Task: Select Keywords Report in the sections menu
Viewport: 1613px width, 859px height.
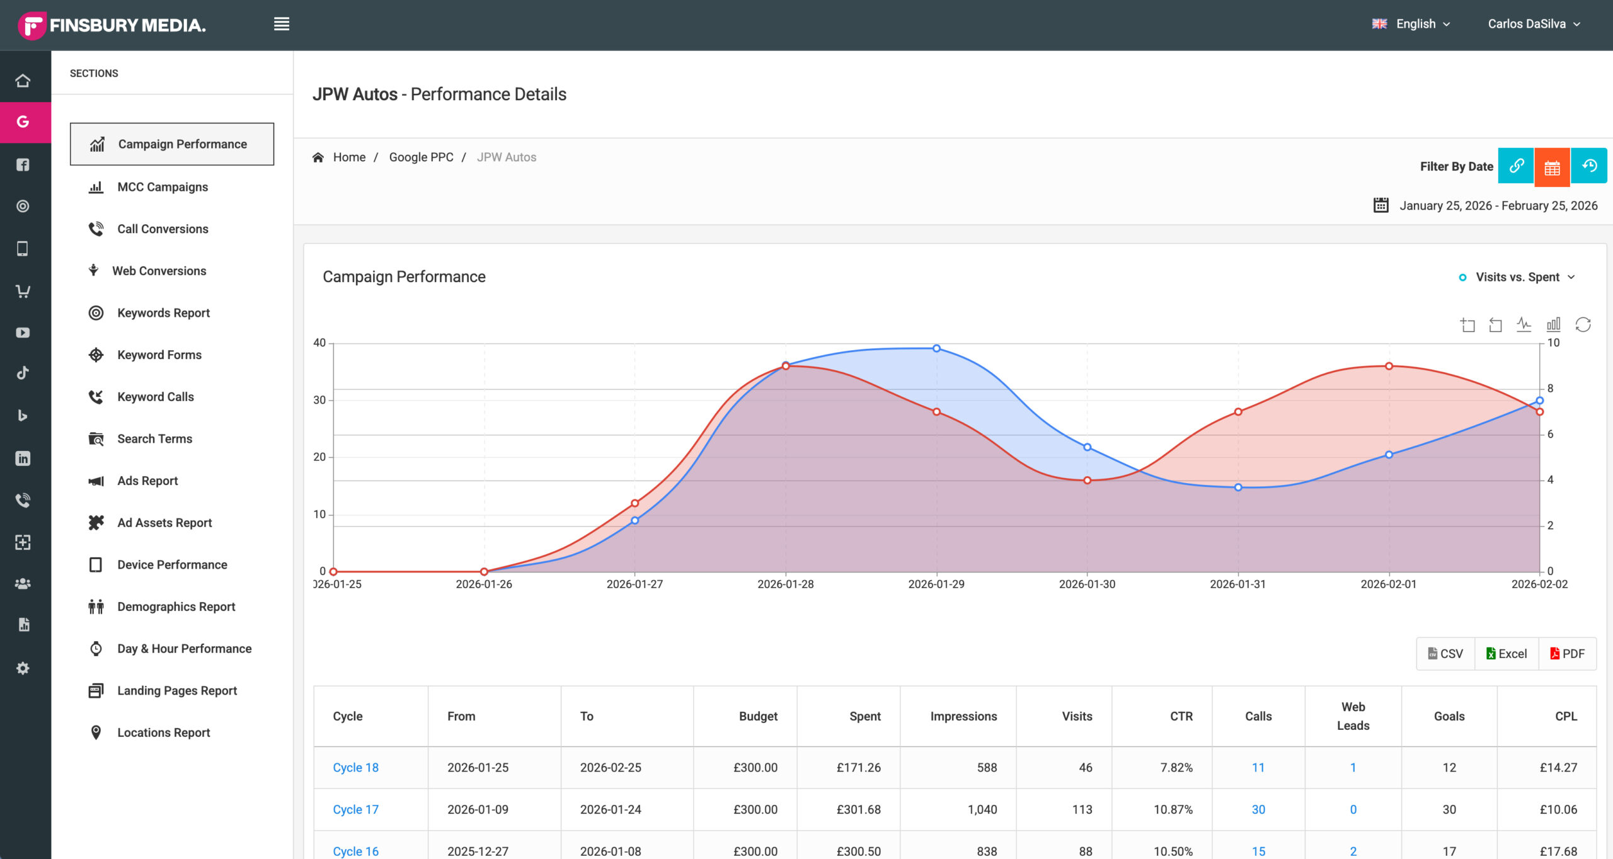Action: click(x=163, y=313)
